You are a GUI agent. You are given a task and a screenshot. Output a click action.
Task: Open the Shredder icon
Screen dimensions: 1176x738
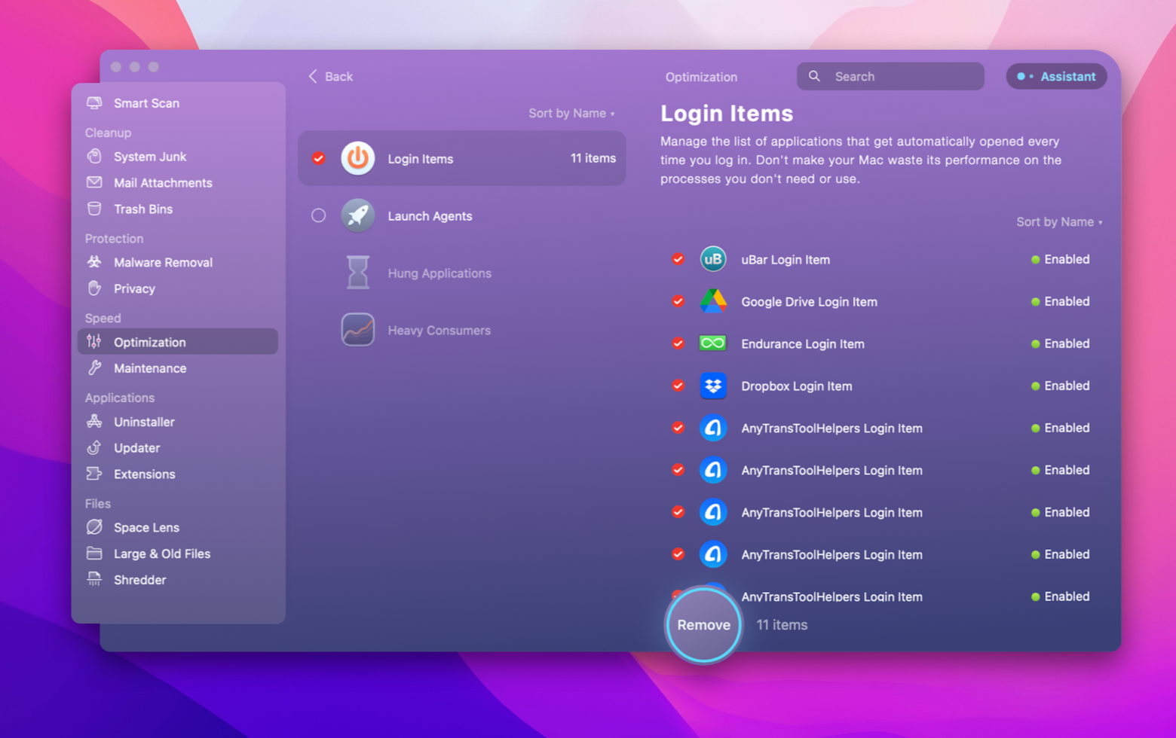click(x=94, y=580)
